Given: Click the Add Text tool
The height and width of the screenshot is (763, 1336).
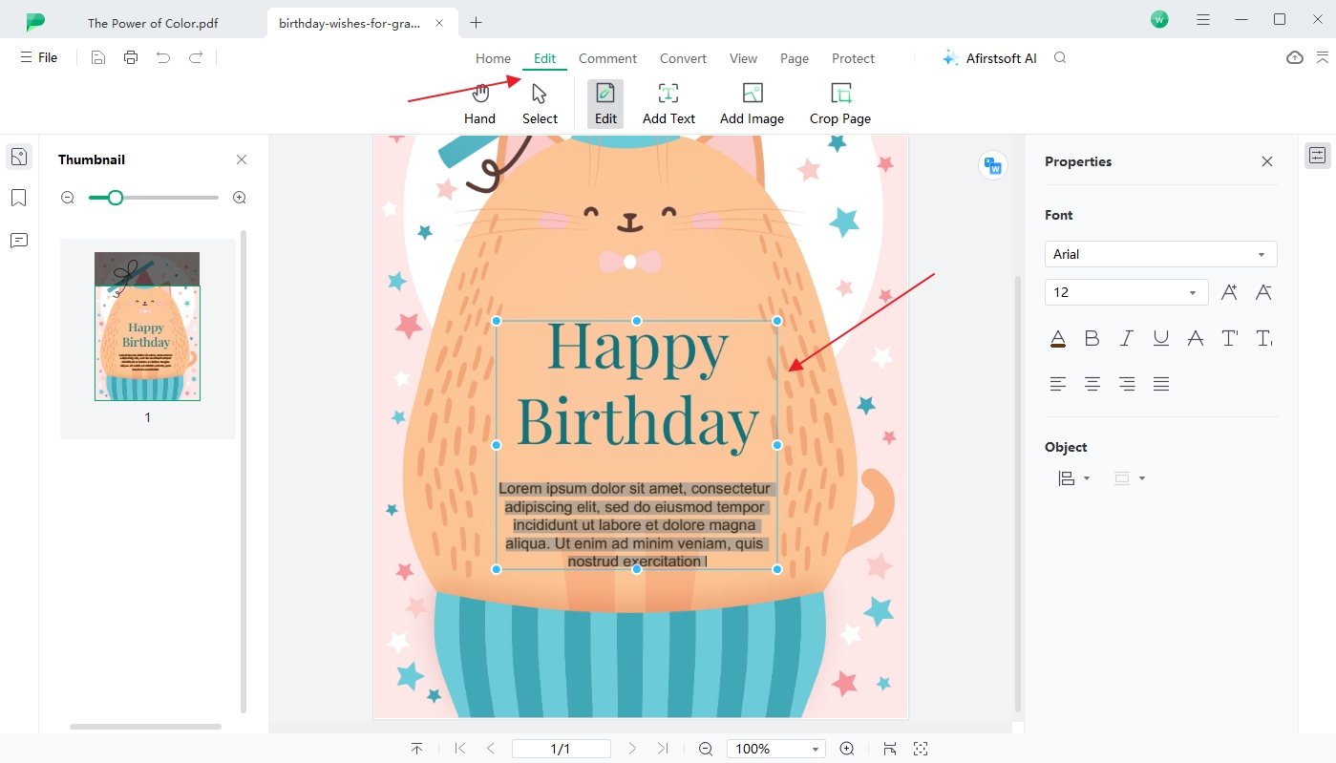Looking at the screenshot, I should pos(668,104).
